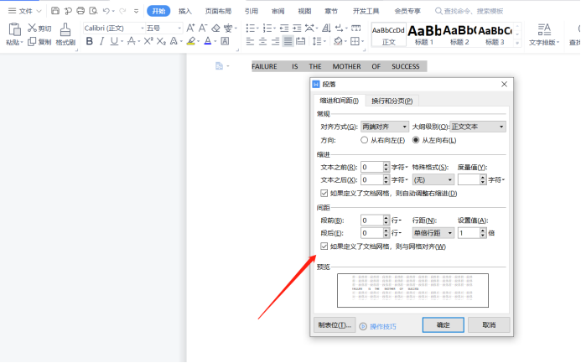Apply the 正文 body style
The image size is (581, 363).
coord(388,34)
